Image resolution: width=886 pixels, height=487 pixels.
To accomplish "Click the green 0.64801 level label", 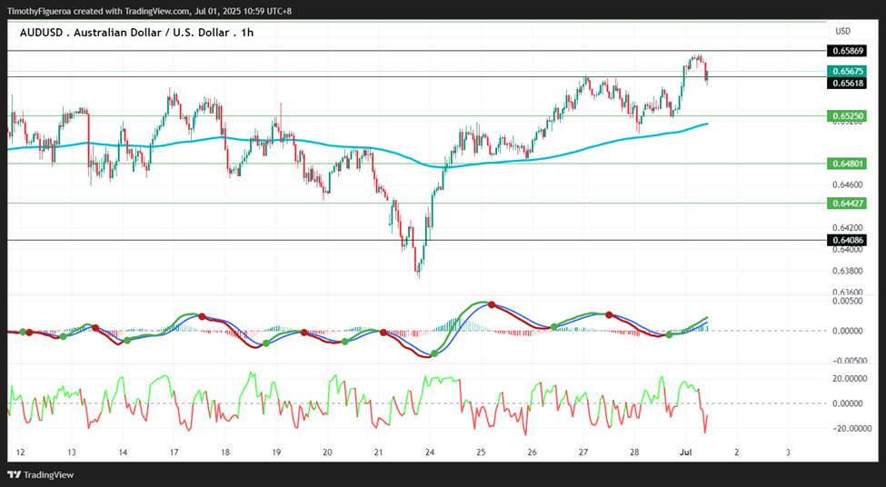I will (x=846, y=164).
